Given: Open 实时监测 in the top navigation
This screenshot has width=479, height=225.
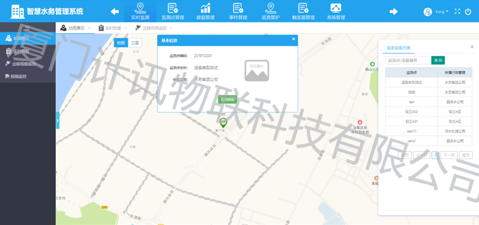Looking at the screenshot, I should (x=140, y=11).
